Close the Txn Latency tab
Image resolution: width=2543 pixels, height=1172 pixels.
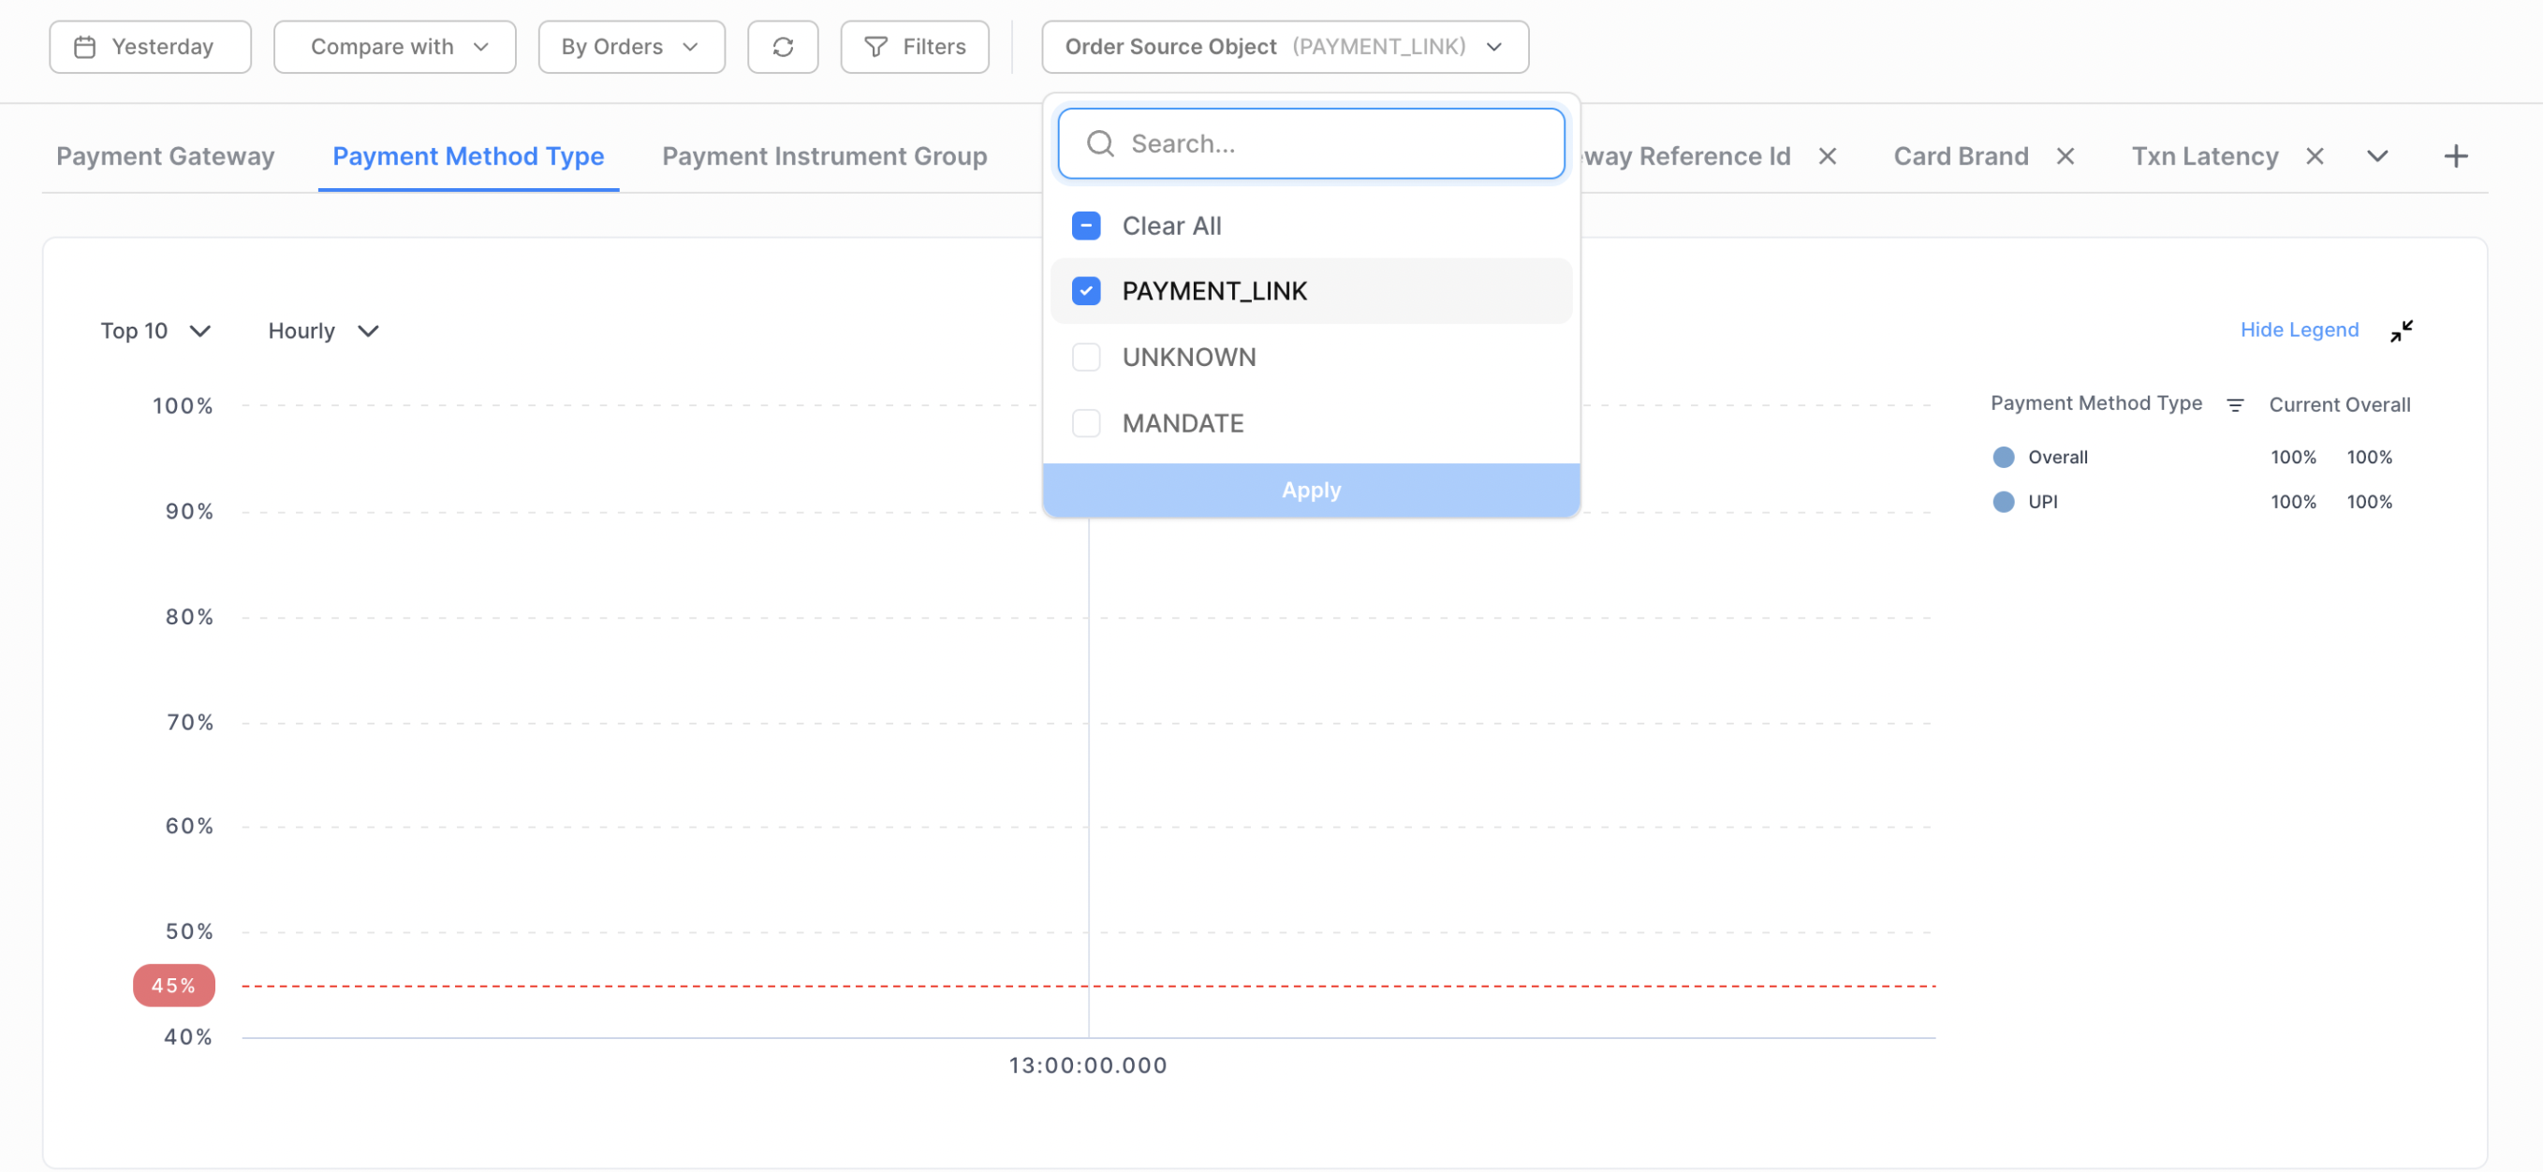pyautogui.click(x=2314, y=156)
